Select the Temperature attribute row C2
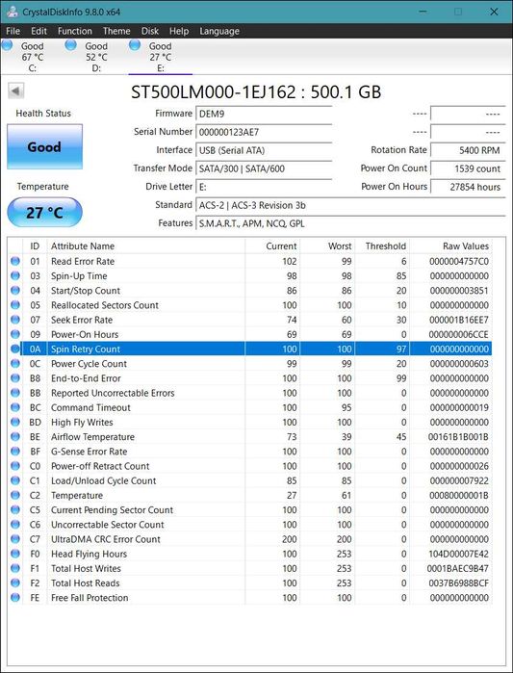Viewport: 513px width, 673px height. click(250, 495)
